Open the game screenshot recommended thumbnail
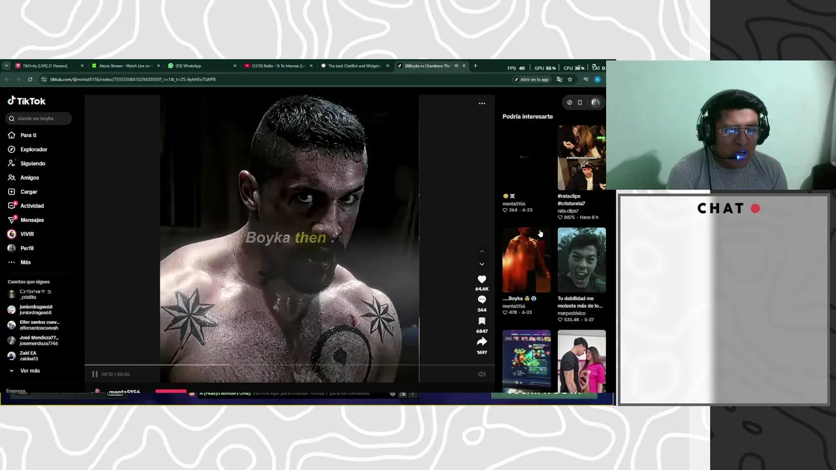Viewport: 836px width, 470px height. [x=526, y=361]
